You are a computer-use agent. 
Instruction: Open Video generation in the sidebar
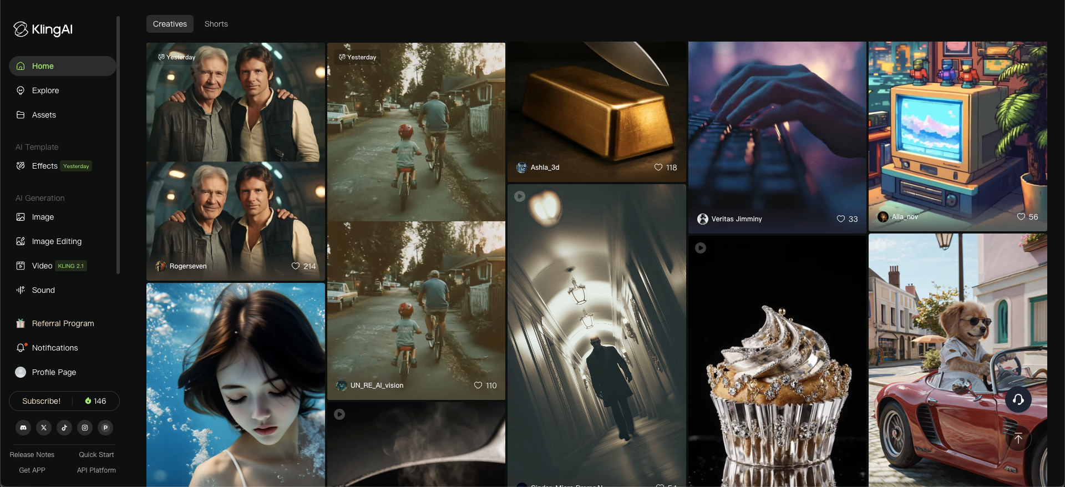(x=63, y=266)
